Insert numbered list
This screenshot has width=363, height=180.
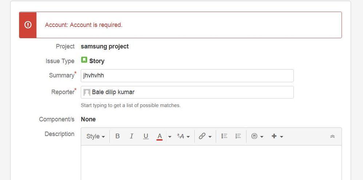point(238,136)
